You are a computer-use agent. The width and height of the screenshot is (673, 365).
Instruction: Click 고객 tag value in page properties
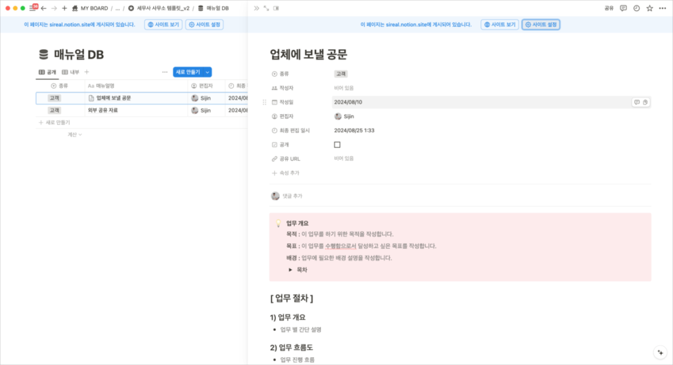(x=341, y=74)
